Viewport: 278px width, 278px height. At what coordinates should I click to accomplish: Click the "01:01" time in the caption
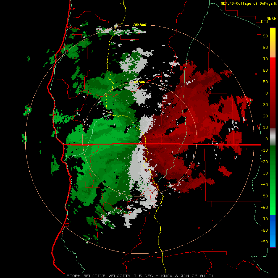[x=207, y=276]
